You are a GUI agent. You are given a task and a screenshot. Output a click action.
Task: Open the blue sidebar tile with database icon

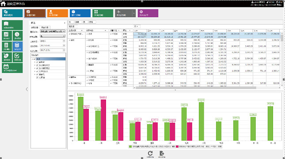[x=18, y=46]
